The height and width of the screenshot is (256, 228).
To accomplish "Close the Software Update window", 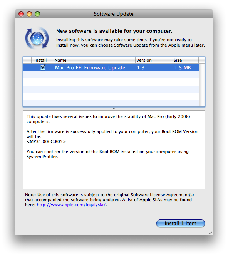I will point(21,14).
